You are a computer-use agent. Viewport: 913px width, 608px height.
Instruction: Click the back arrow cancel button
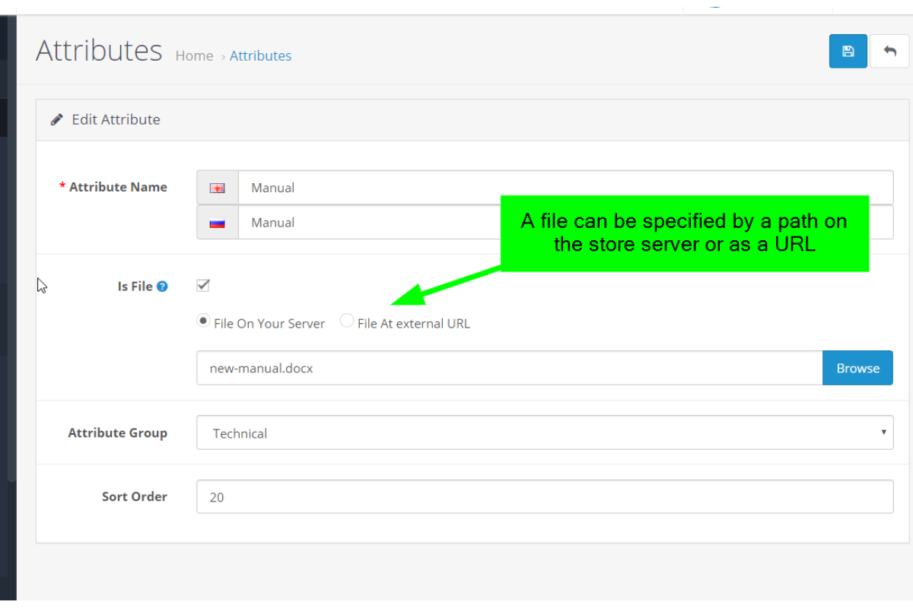coord(889,52)
